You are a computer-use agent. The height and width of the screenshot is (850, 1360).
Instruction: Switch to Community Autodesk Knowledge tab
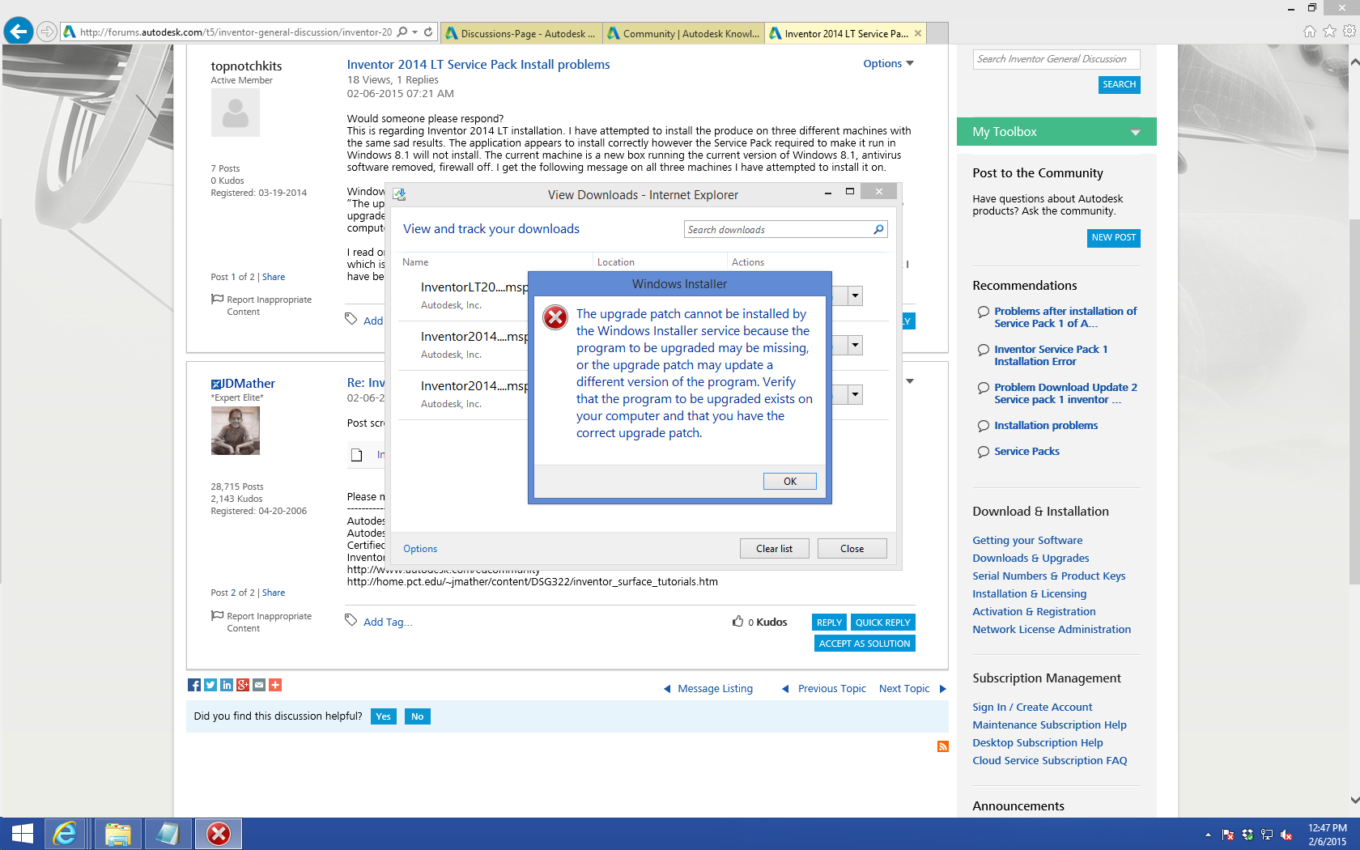(x=683, y=33)
